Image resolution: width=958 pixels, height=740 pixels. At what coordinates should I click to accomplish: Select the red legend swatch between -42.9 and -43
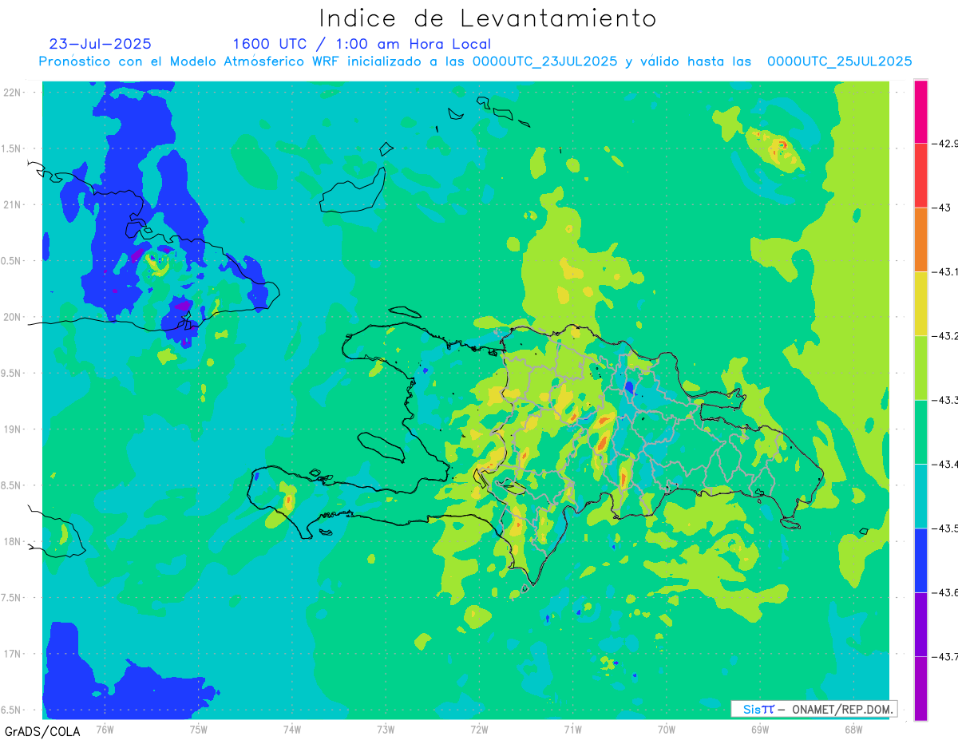(920, 176)
